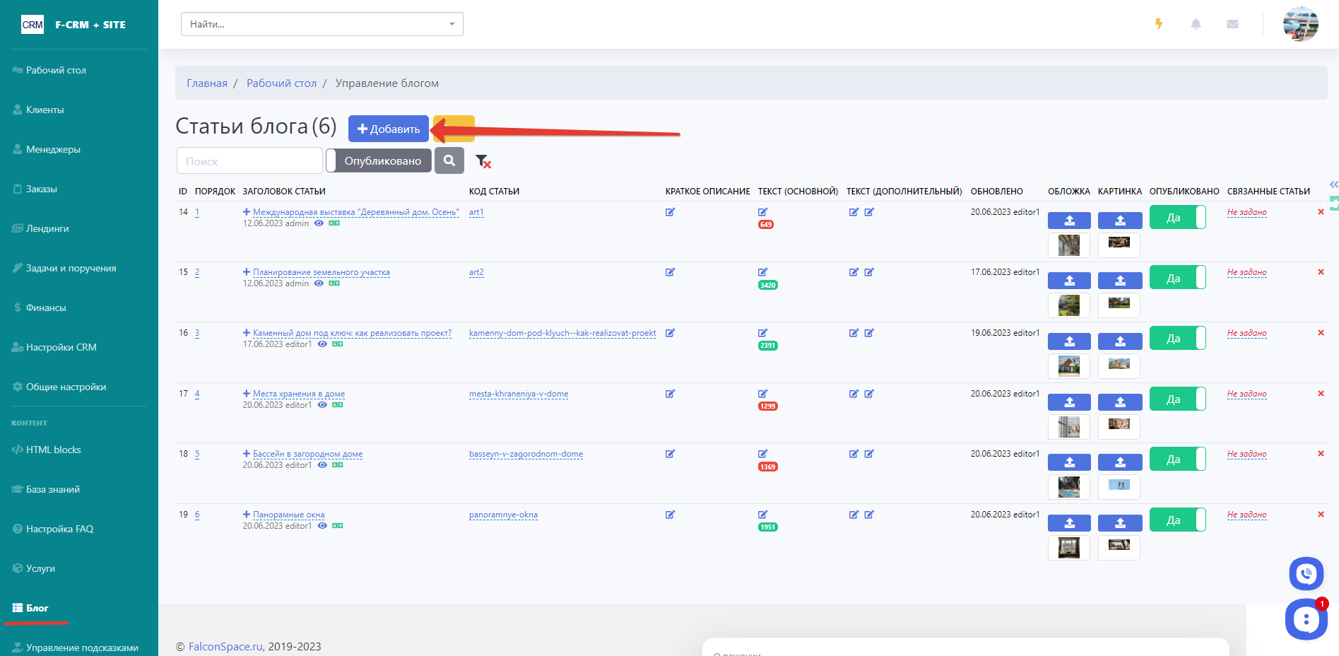Upload cover for 'Планирование земельного участка' article

[x=1069, y=281]
